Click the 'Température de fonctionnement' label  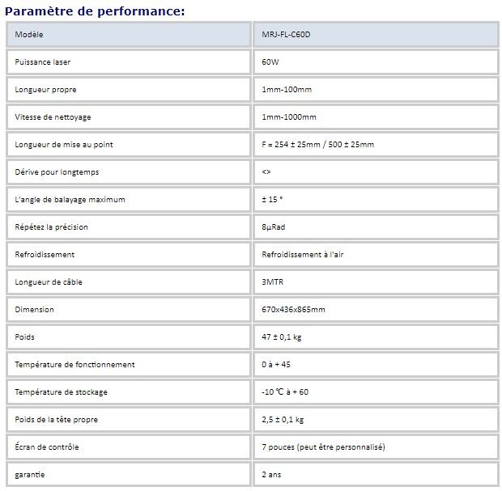pyautogui.click(x=74, y=365)
